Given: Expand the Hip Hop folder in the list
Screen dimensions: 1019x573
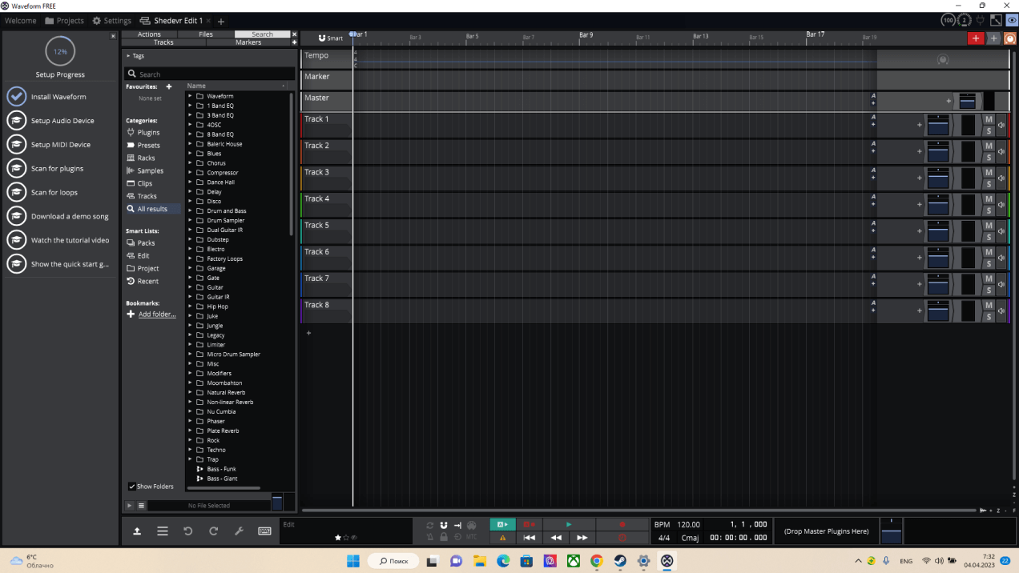Looking at the screenshot, I should click(x=191, y=307).
